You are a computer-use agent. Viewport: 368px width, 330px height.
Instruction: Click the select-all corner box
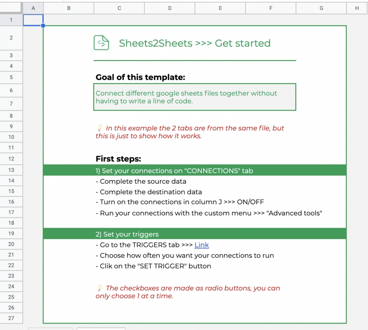pos(11,8)
